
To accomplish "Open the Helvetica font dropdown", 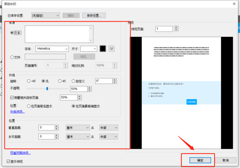I will (52, 48).
